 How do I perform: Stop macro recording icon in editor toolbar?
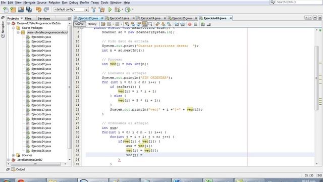195,24
